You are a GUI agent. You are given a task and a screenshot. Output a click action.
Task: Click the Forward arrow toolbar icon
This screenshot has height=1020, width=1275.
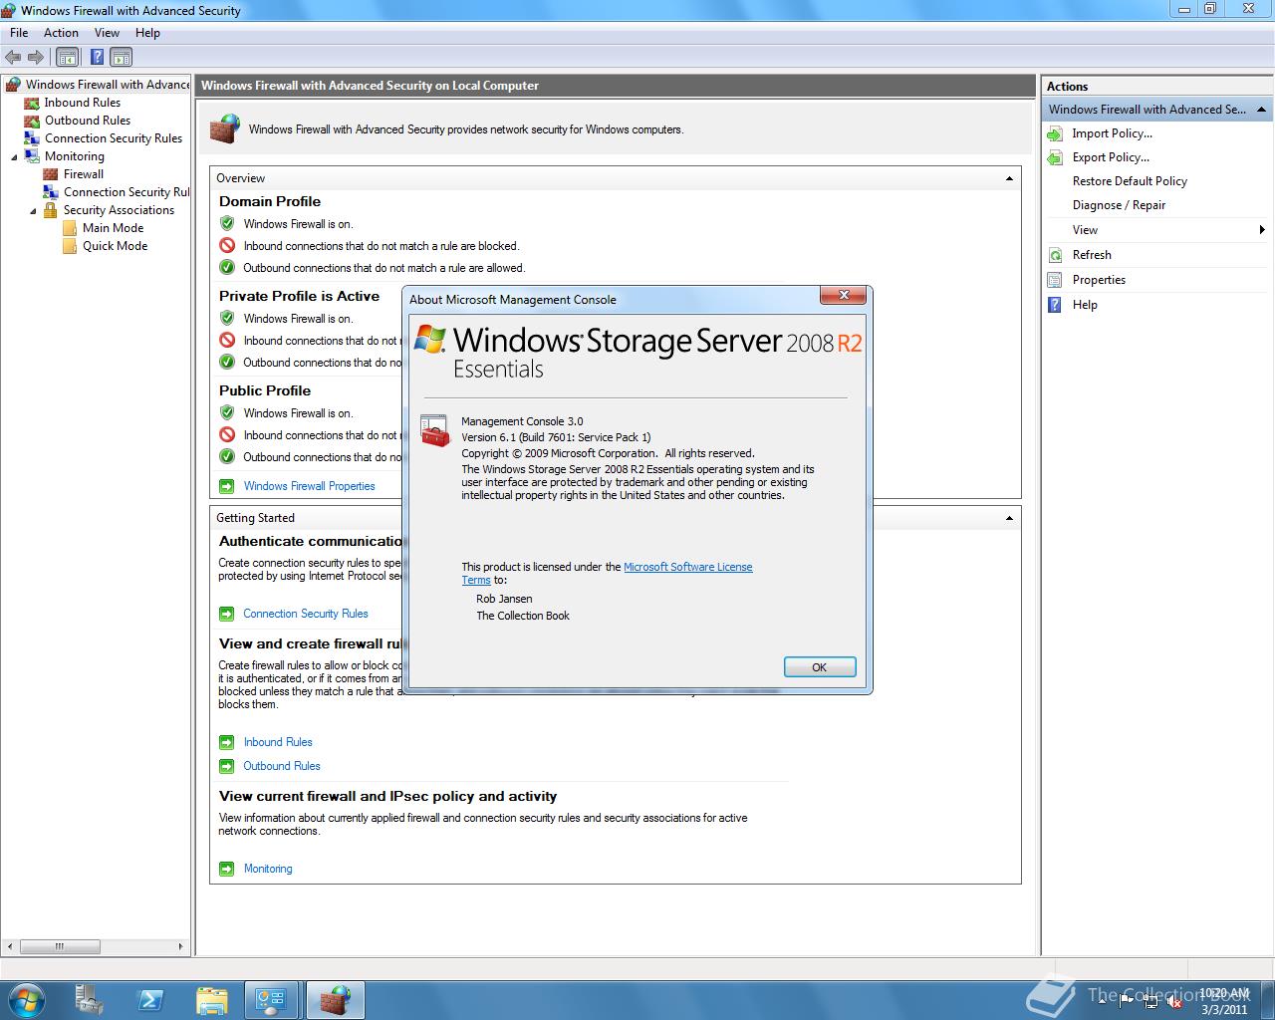(36, 57)
